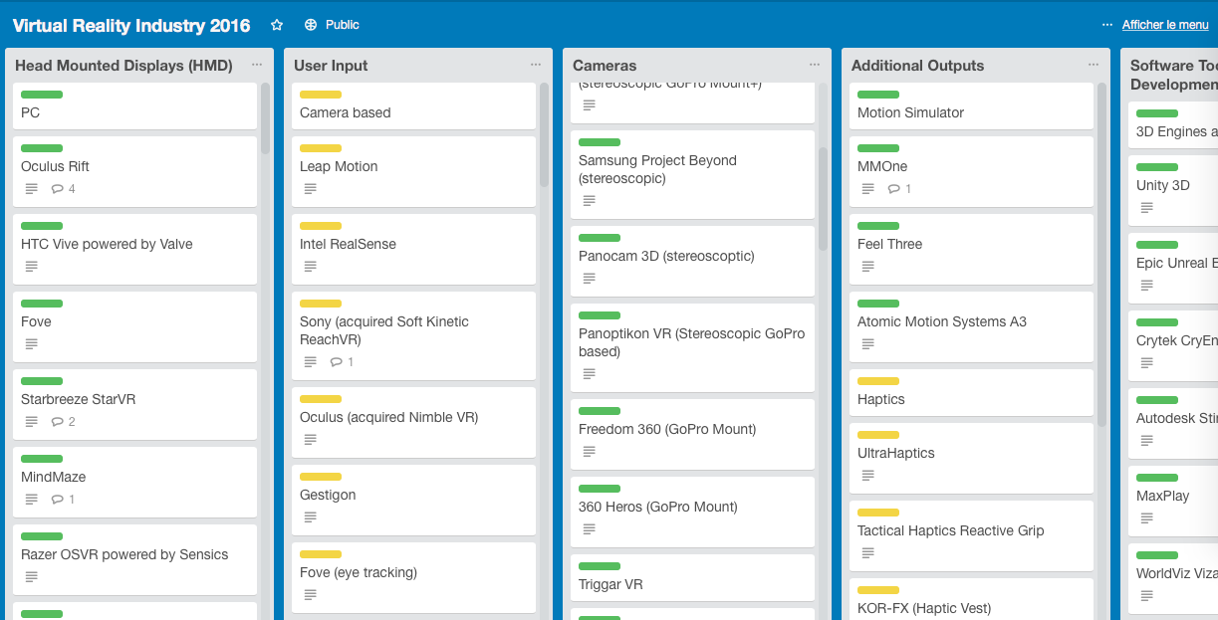Open the Camera based card
This screenshot has width=1218, height=620.
click(x=413, y=105)
